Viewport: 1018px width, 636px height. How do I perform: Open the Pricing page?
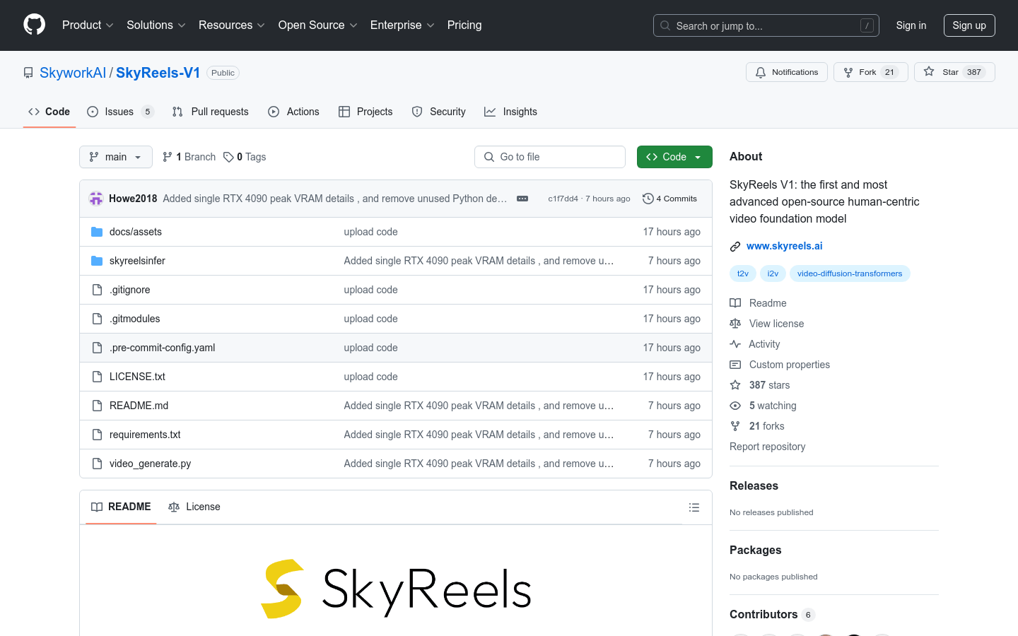pos(464,25)
